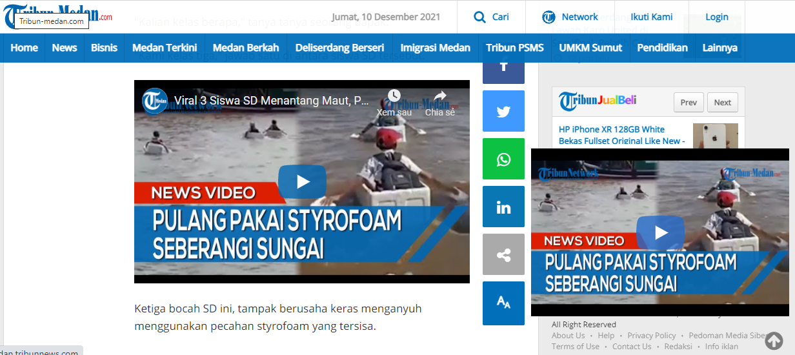Viewport: 795px width, 355px height.
Task: Select the Bisnis menu item
Action: coord(105,48)
